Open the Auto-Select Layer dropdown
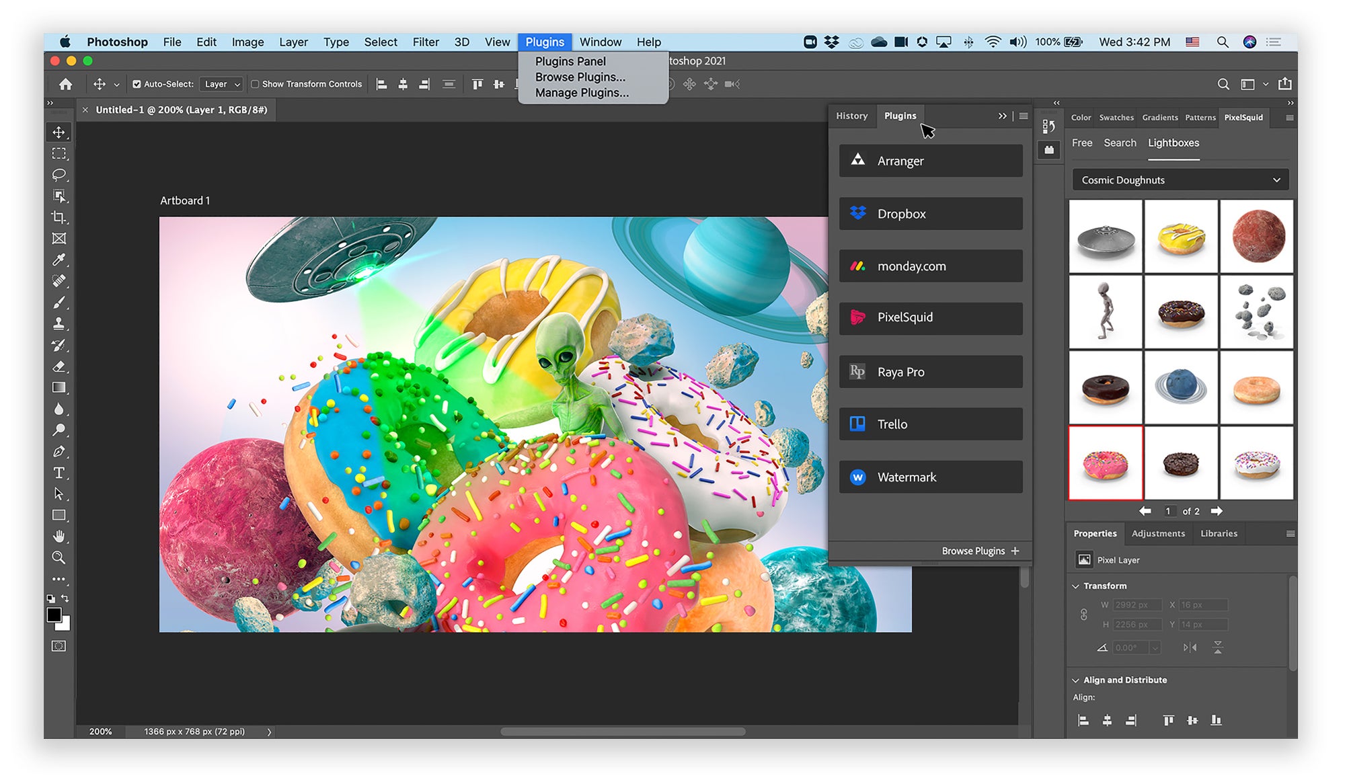Viewport: 1345px width, 780px height. coord(222,84)
